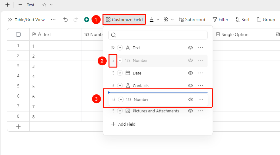Expand the chevron next to the star
The height and width of the screenshot is (155, 280).
pos(51,5)
